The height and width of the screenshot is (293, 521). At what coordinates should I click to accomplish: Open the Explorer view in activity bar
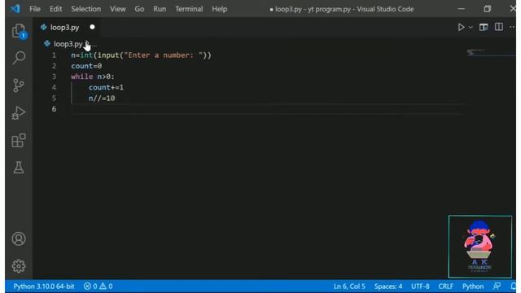click(x=19, y=31)
